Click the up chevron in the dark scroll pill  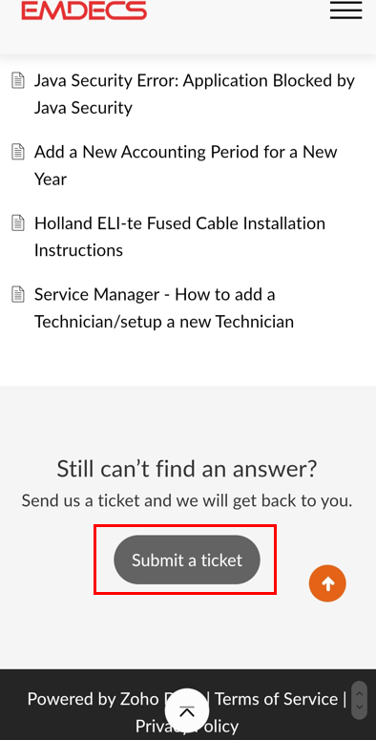pos(360,693)
